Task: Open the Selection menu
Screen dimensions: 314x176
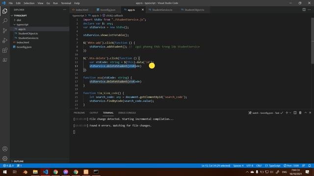Action: 29,3
